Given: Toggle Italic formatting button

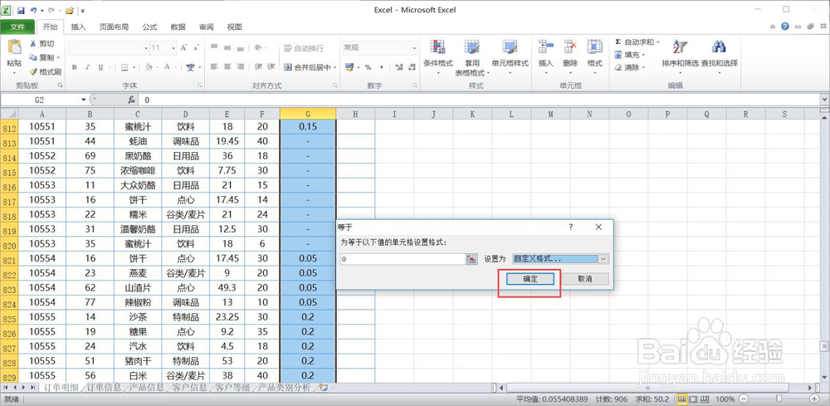Looking at the screenshot, I should (x=87, y=67).
